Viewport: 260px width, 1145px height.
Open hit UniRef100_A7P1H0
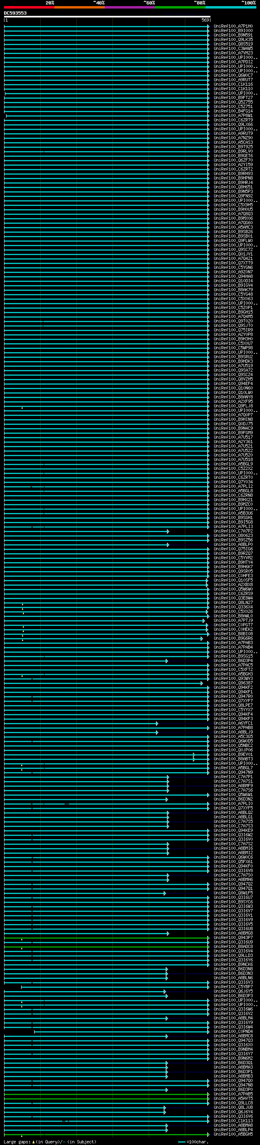pyautogui.click(x=233, y=26)
